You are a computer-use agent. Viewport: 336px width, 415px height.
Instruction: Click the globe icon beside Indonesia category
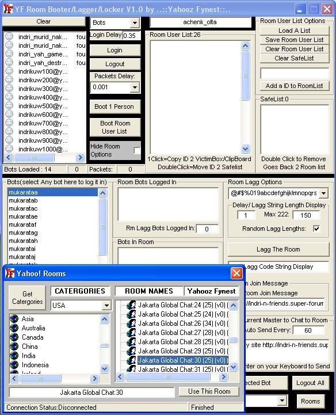click(x=14, y=365)
